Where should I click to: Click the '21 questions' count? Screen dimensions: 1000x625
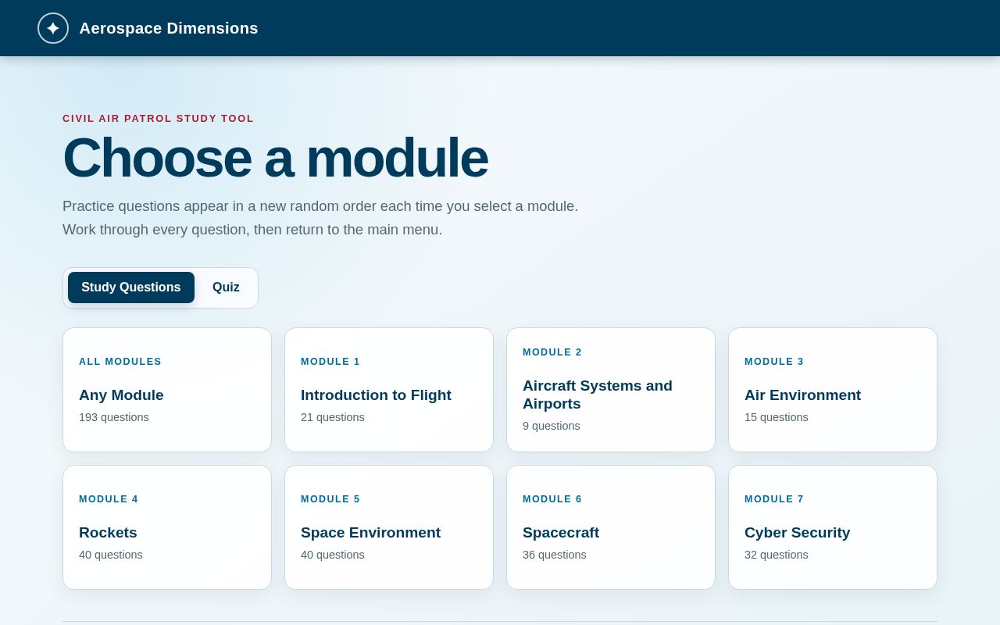[333, 417]
